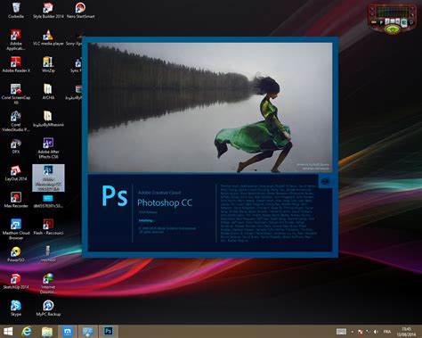Viewport: 422px width, 338px height.
Task: Change FRA input language in the tray
Action: 387,332
